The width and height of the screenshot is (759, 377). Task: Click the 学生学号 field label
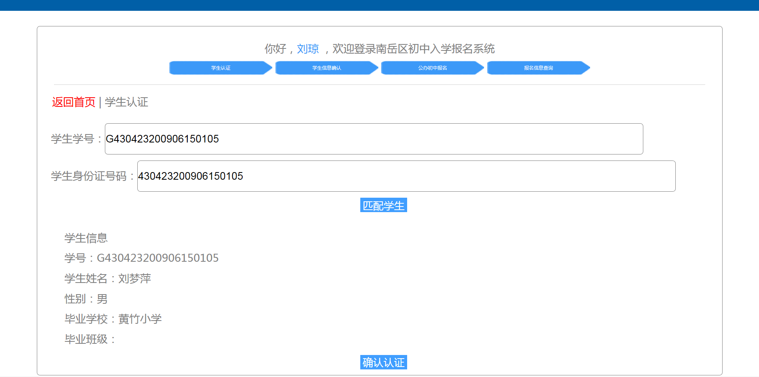(73, 139)
